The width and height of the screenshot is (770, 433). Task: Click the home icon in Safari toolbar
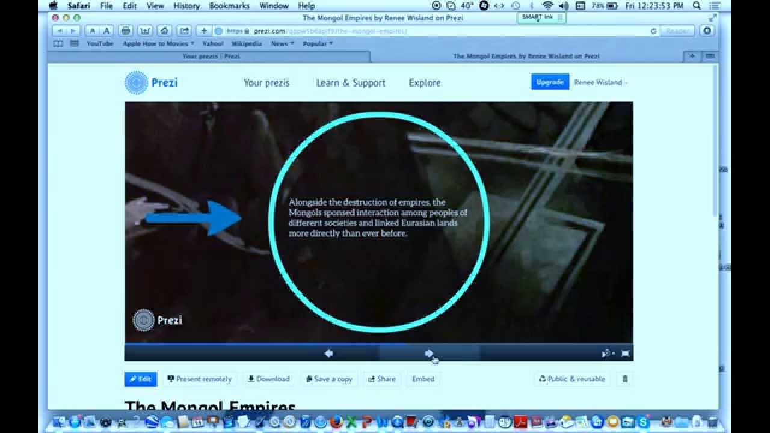pyautogui.click(x=165, y=31)
